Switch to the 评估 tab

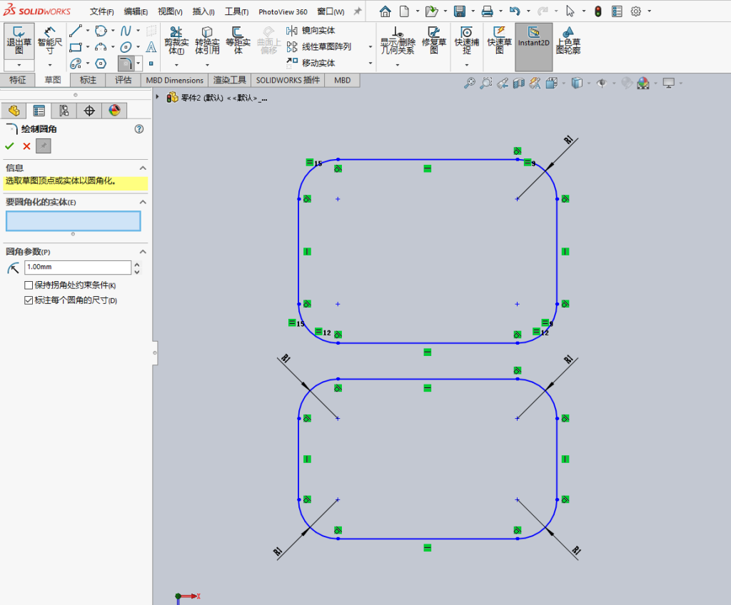pyautogui.click(x=123, y=80)
